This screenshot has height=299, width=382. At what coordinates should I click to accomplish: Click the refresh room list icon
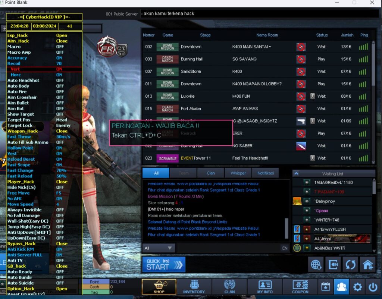coord(350,264)
